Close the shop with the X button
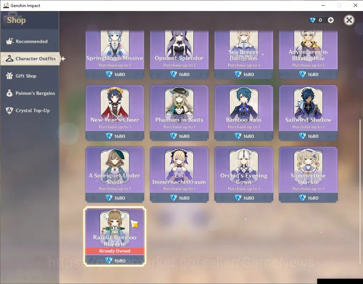The width and height of the screenshot is (363, 284). tap(349, 20)
